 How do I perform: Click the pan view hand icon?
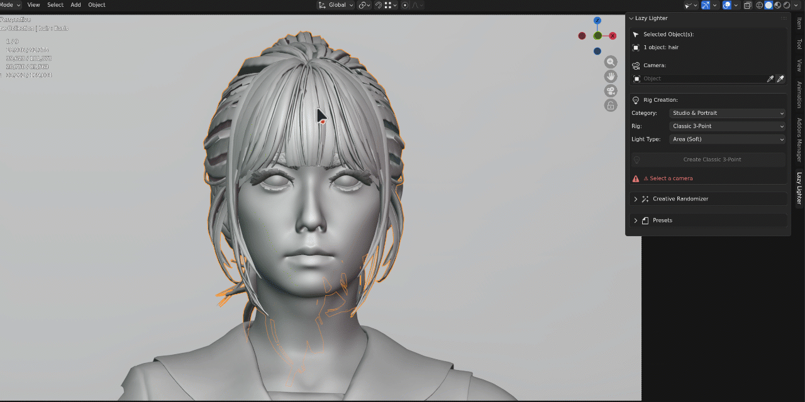click(x=611, y=76)
